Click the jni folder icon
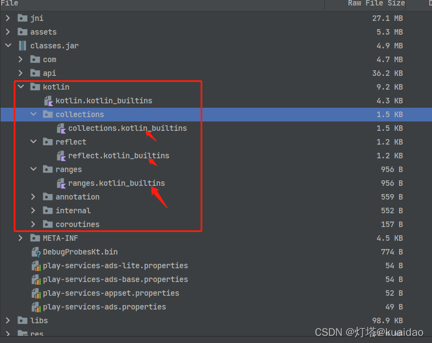This screenshot has width=432, height=343. (x=23, y=18)
